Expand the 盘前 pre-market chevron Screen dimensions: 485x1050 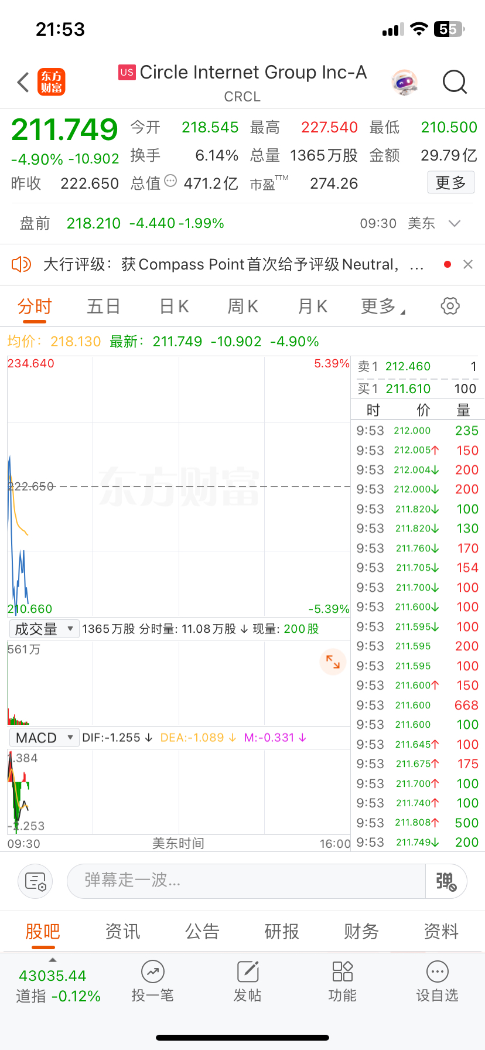[x=455, y=223]
